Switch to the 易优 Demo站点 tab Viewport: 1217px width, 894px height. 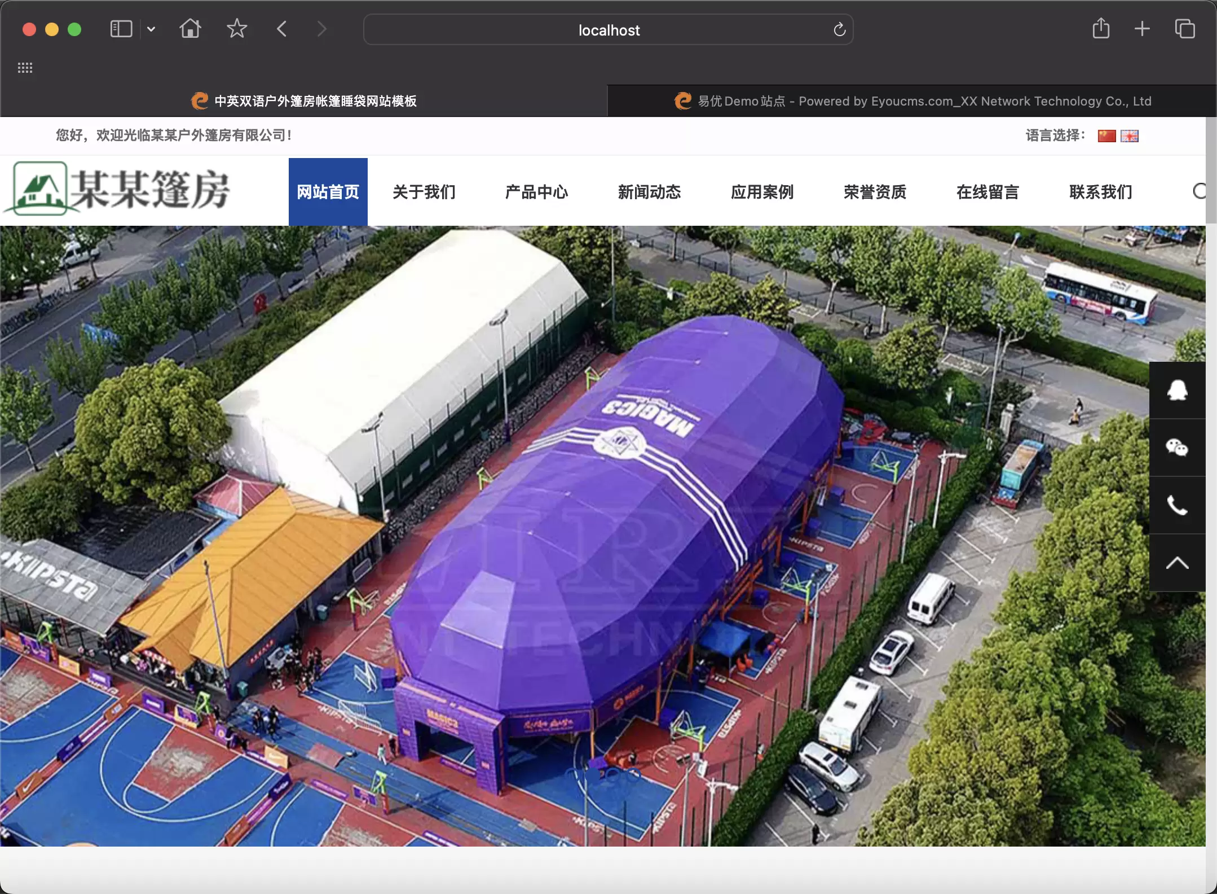[x=912, y=101]
